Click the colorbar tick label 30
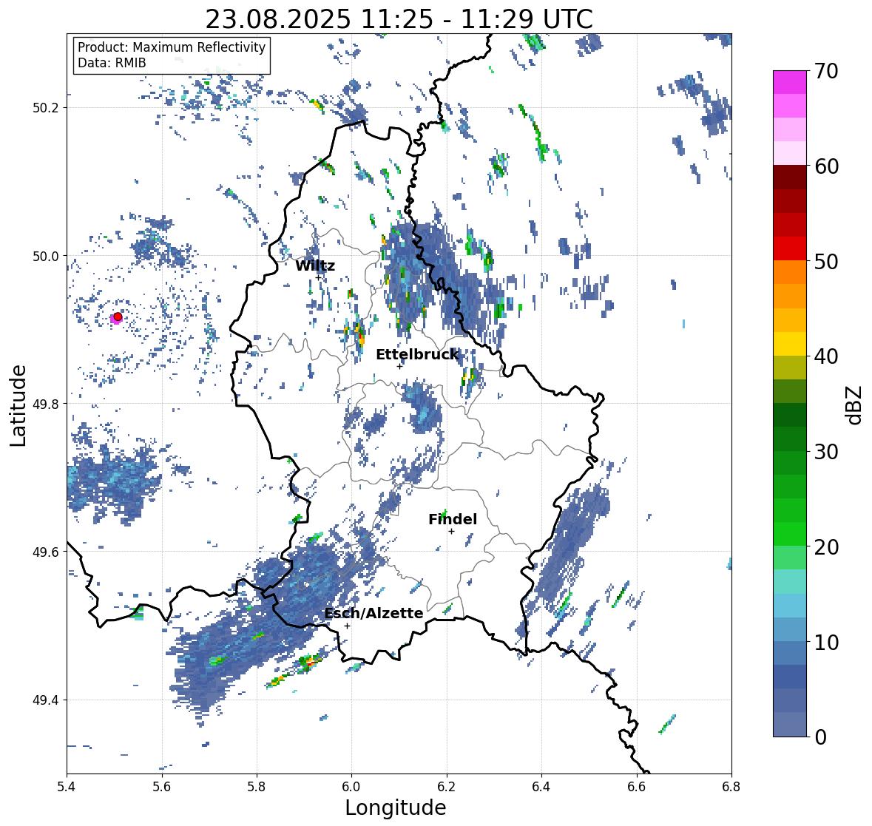The height and width of the screenshot is (826, 872). tap(826, 452)
